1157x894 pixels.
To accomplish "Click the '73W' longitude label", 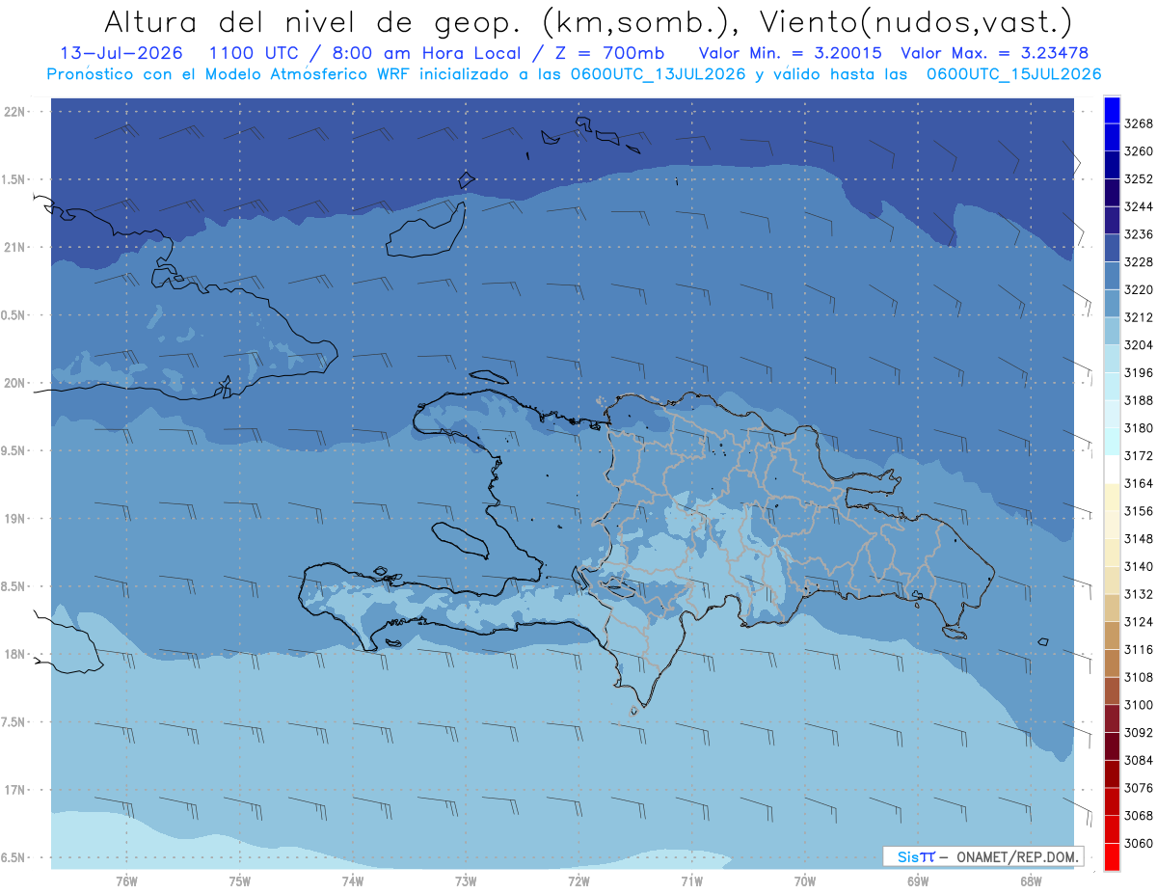I will 466,881.
